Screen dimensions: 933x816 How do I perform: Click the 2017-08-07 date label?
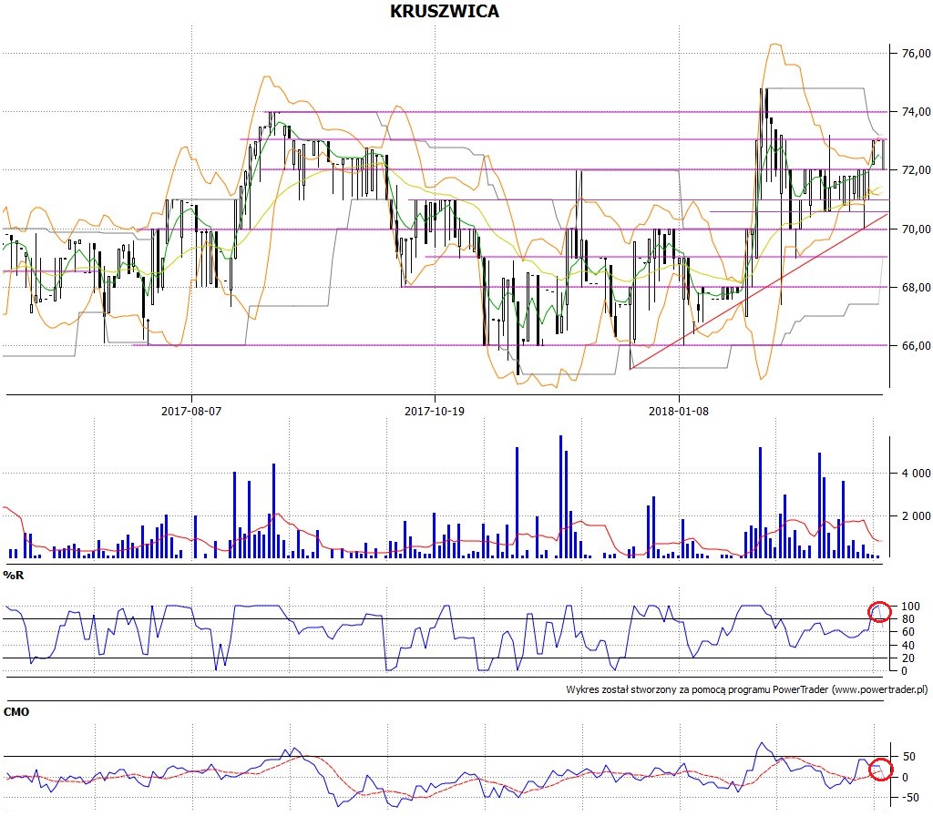[191, 411]
